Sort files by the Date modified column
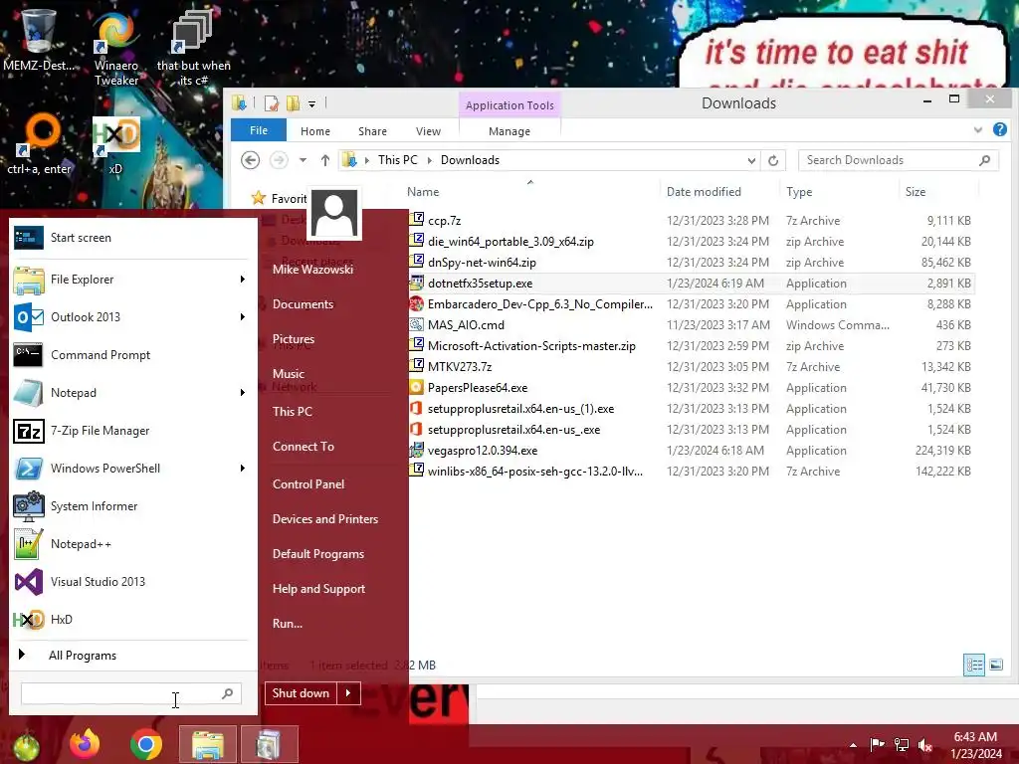This screenshot has width=1019, height=764. (704, 192)
